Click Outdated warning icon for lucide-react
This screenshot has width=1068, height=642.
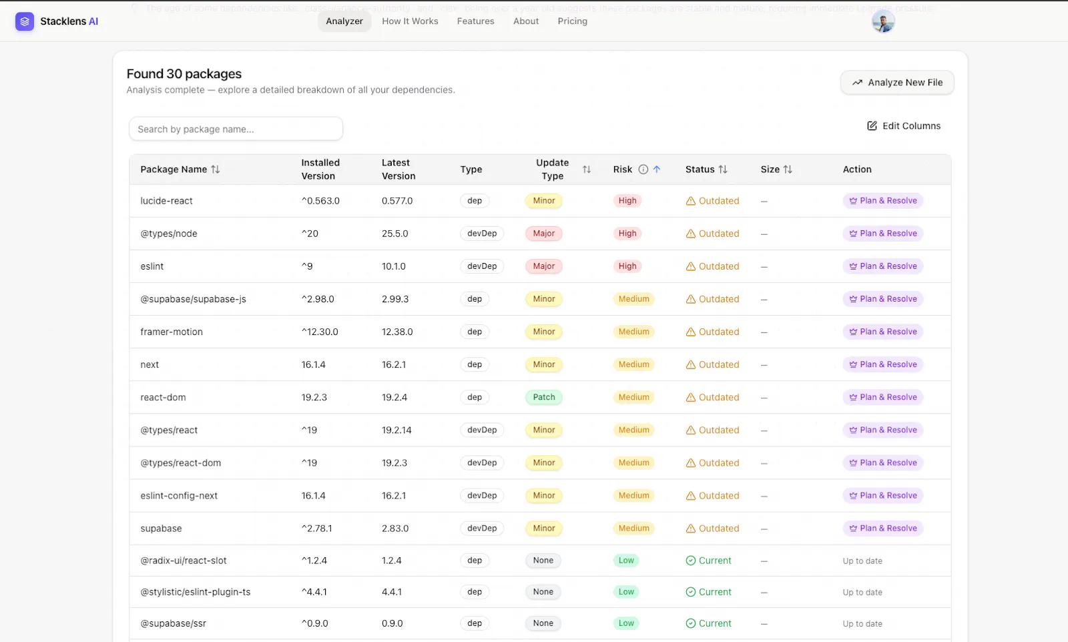[x=691, y=201]
